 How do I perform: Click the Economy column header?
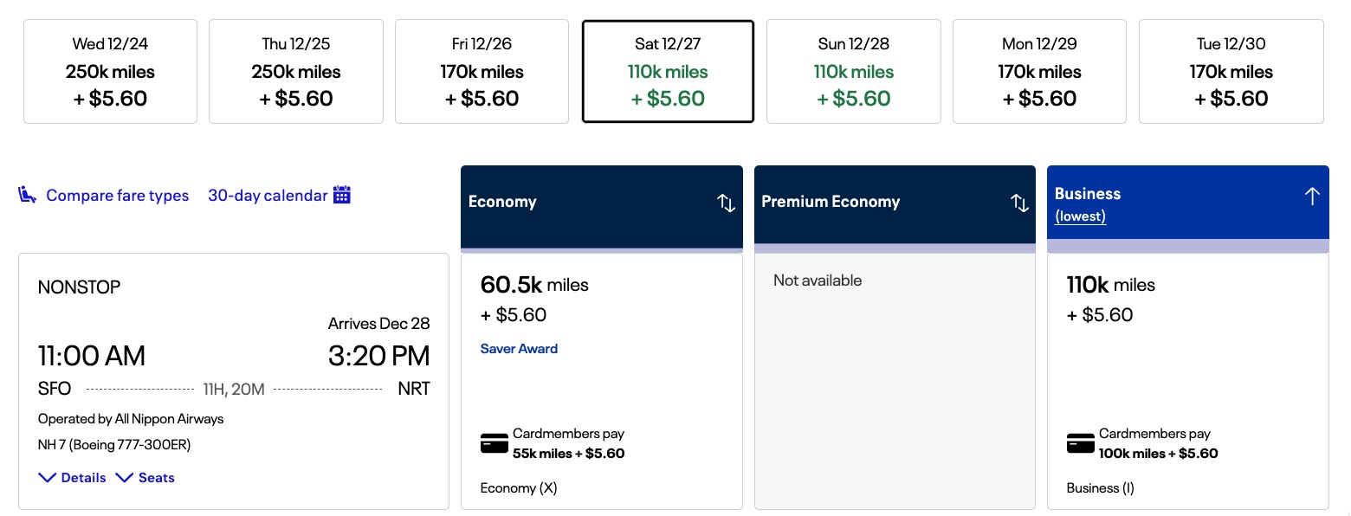click(x=502, y=202)
